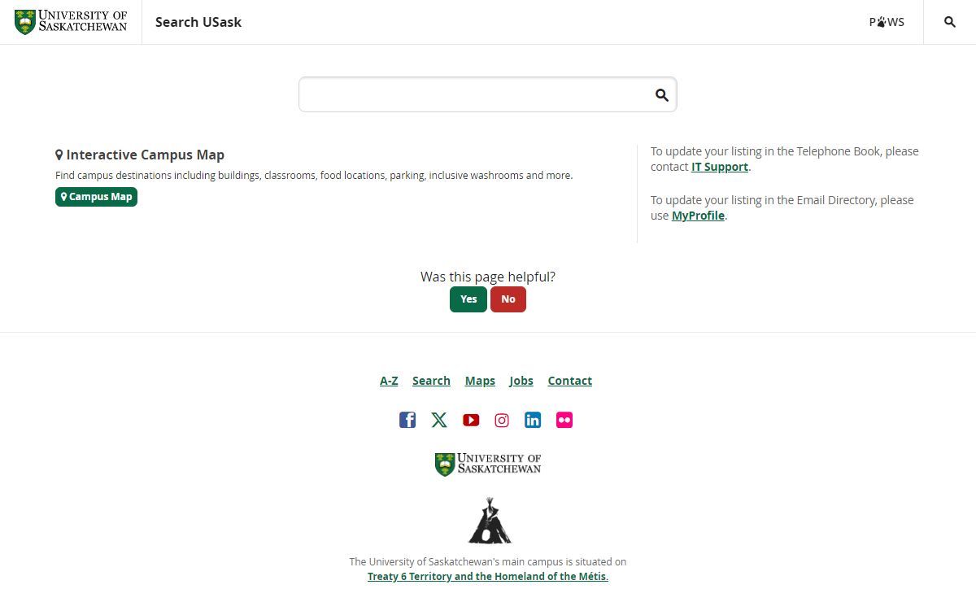
Task: Open the Contact footer link
Action: pos(570,381)
